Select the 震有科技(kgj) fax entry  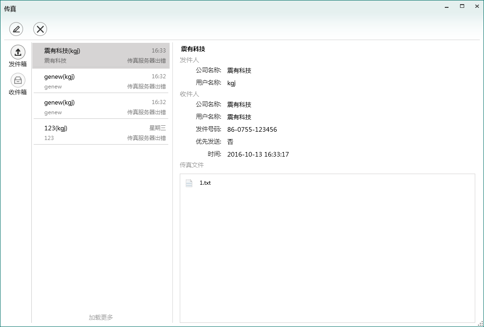[100, 55]
